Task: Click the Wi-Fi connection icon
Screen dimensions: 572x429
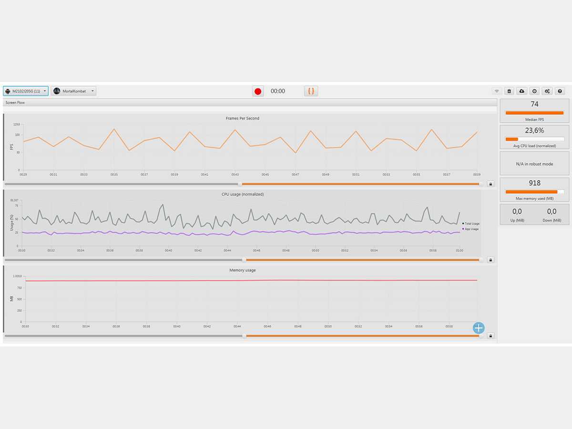Action: (x=496, y=91)
